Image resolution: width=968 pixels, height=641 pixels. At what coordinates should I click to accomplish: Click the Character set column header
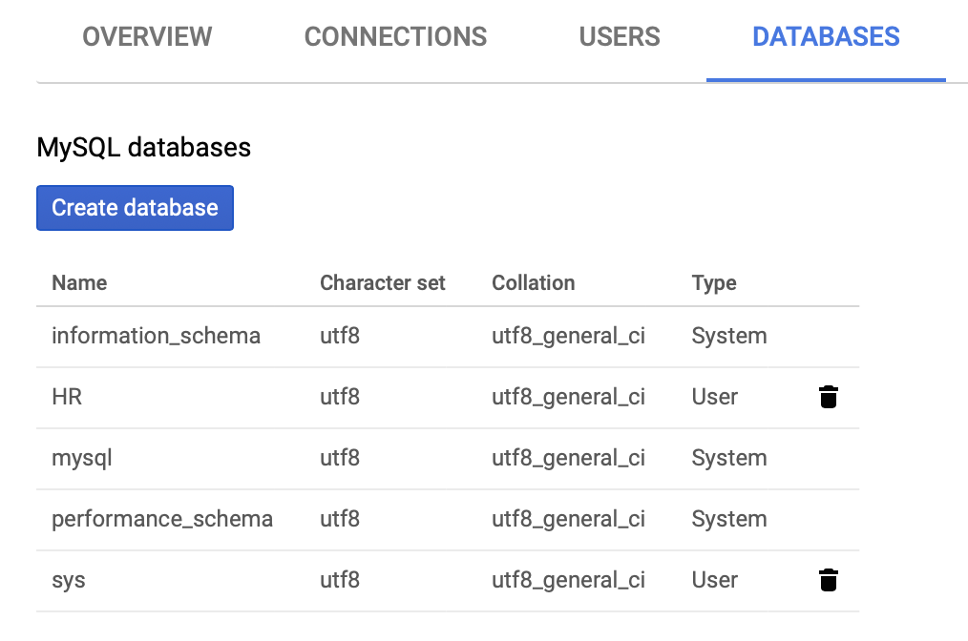(x=383, y=283)
